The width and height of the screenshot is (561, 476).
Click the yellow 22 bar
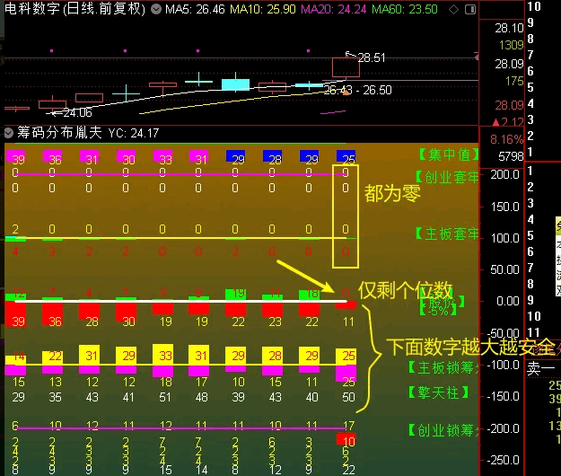(53, 357)
